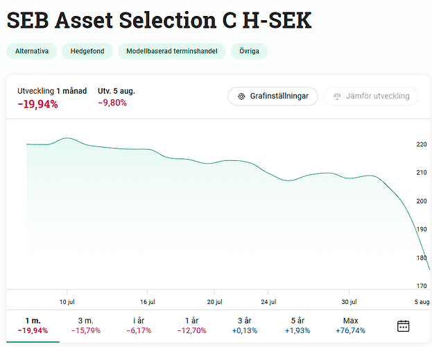Select the Max period tab
This screenshot has width=432, height=347.
click(x=351, y=325)
